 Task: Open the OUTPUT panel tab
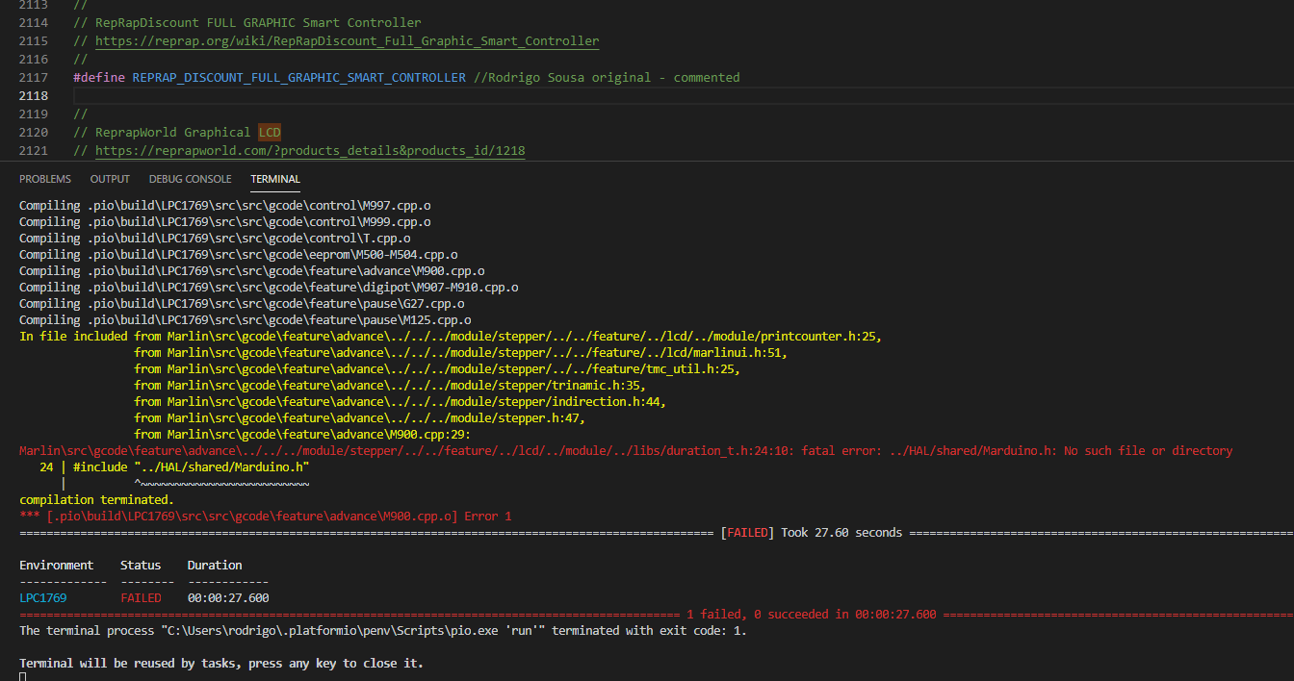[x=109, y=179]
